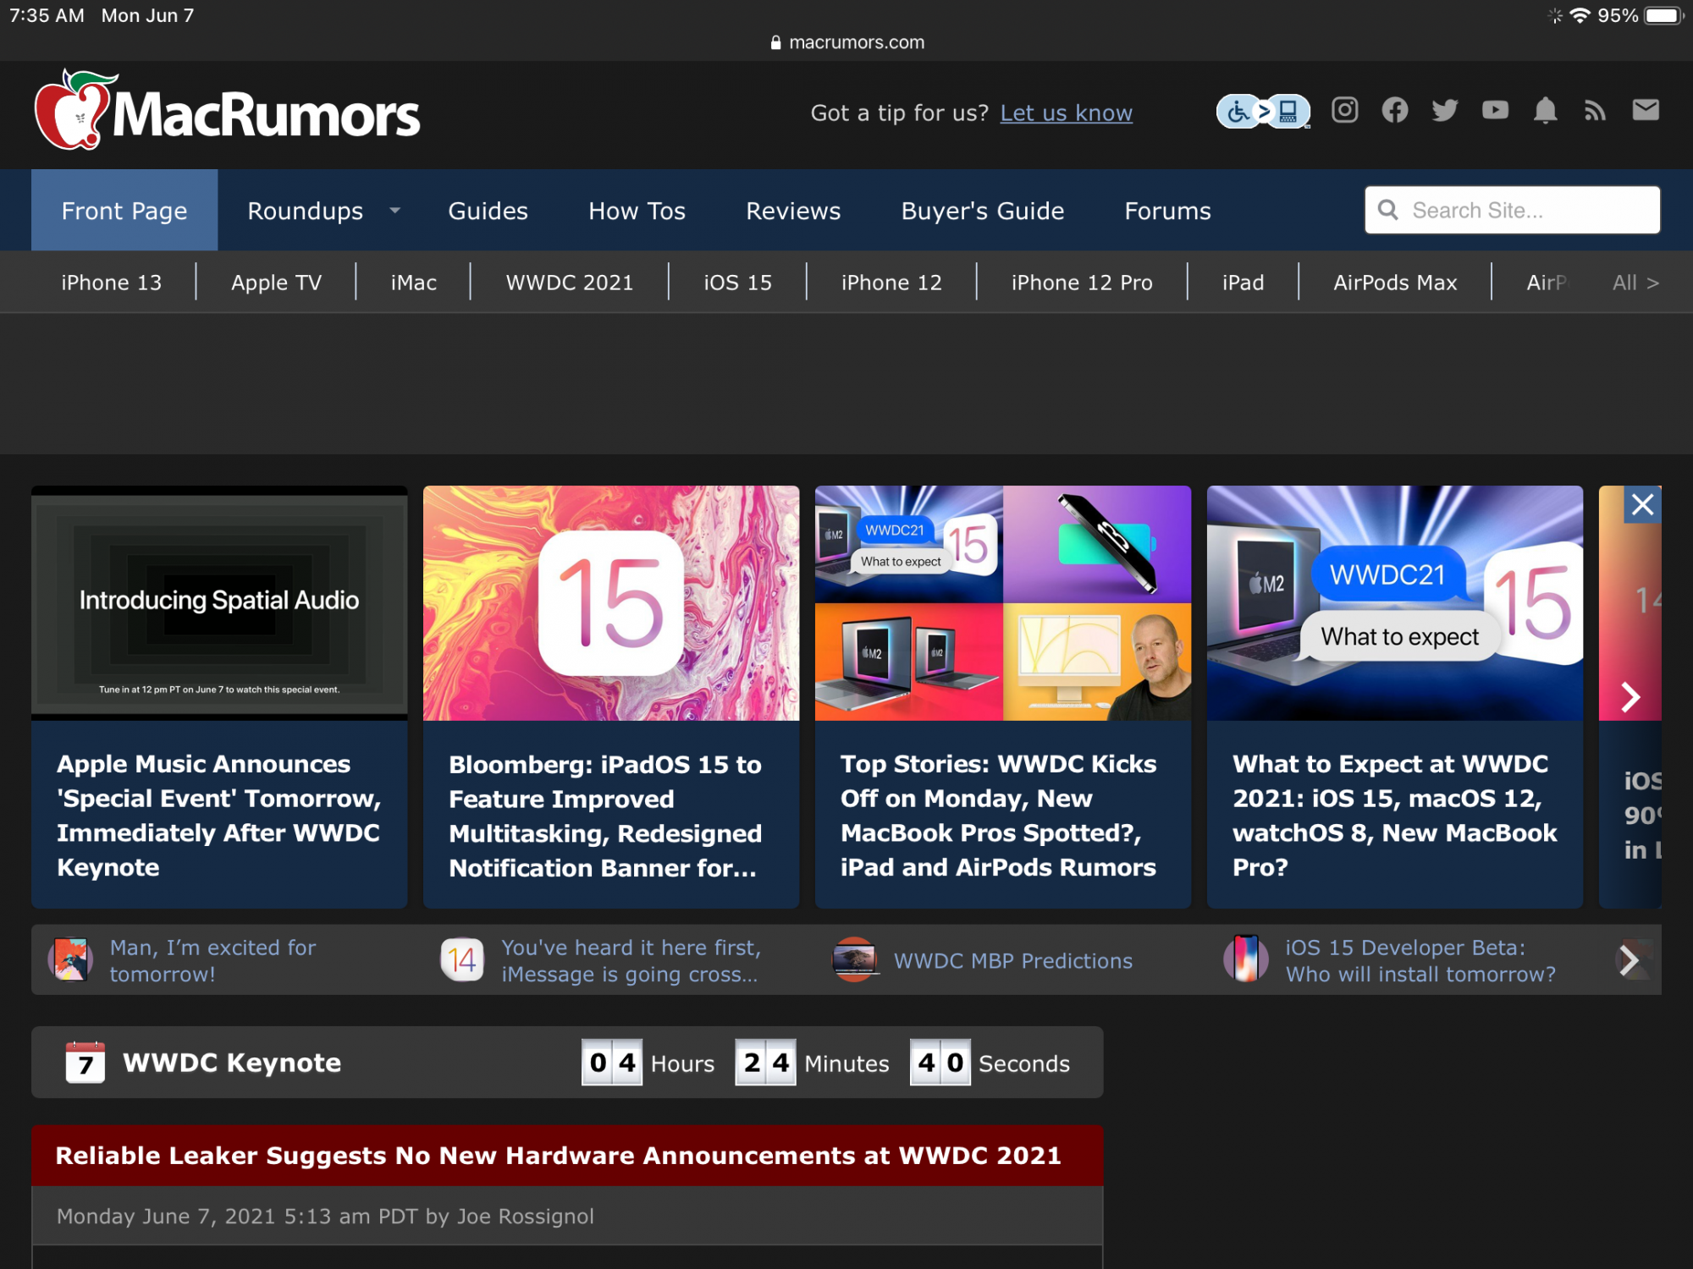Click the lock icon beside macrumors.com

tap(775, 42)
